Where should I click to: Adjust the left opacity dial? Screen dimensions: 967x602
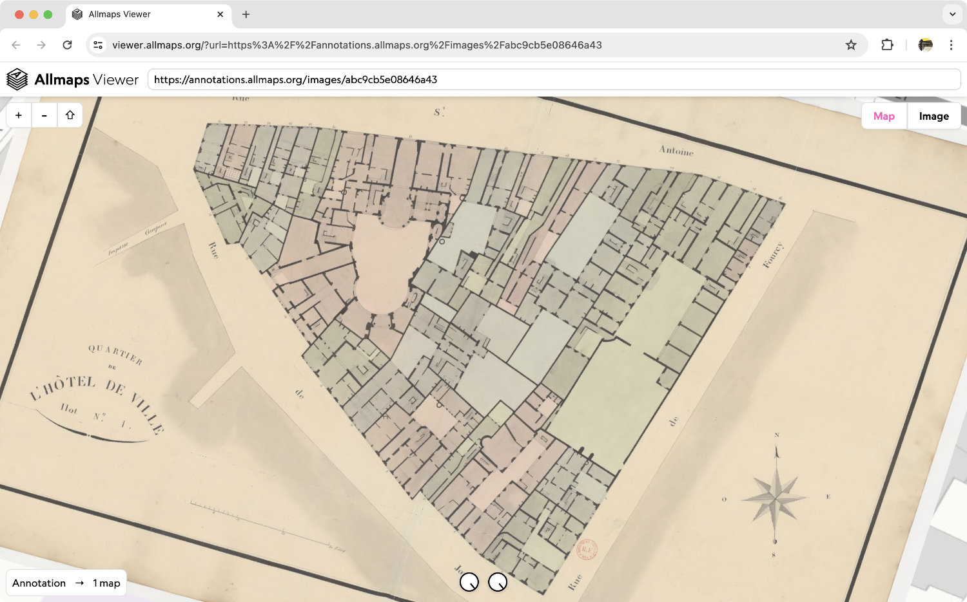coord(469,582)
